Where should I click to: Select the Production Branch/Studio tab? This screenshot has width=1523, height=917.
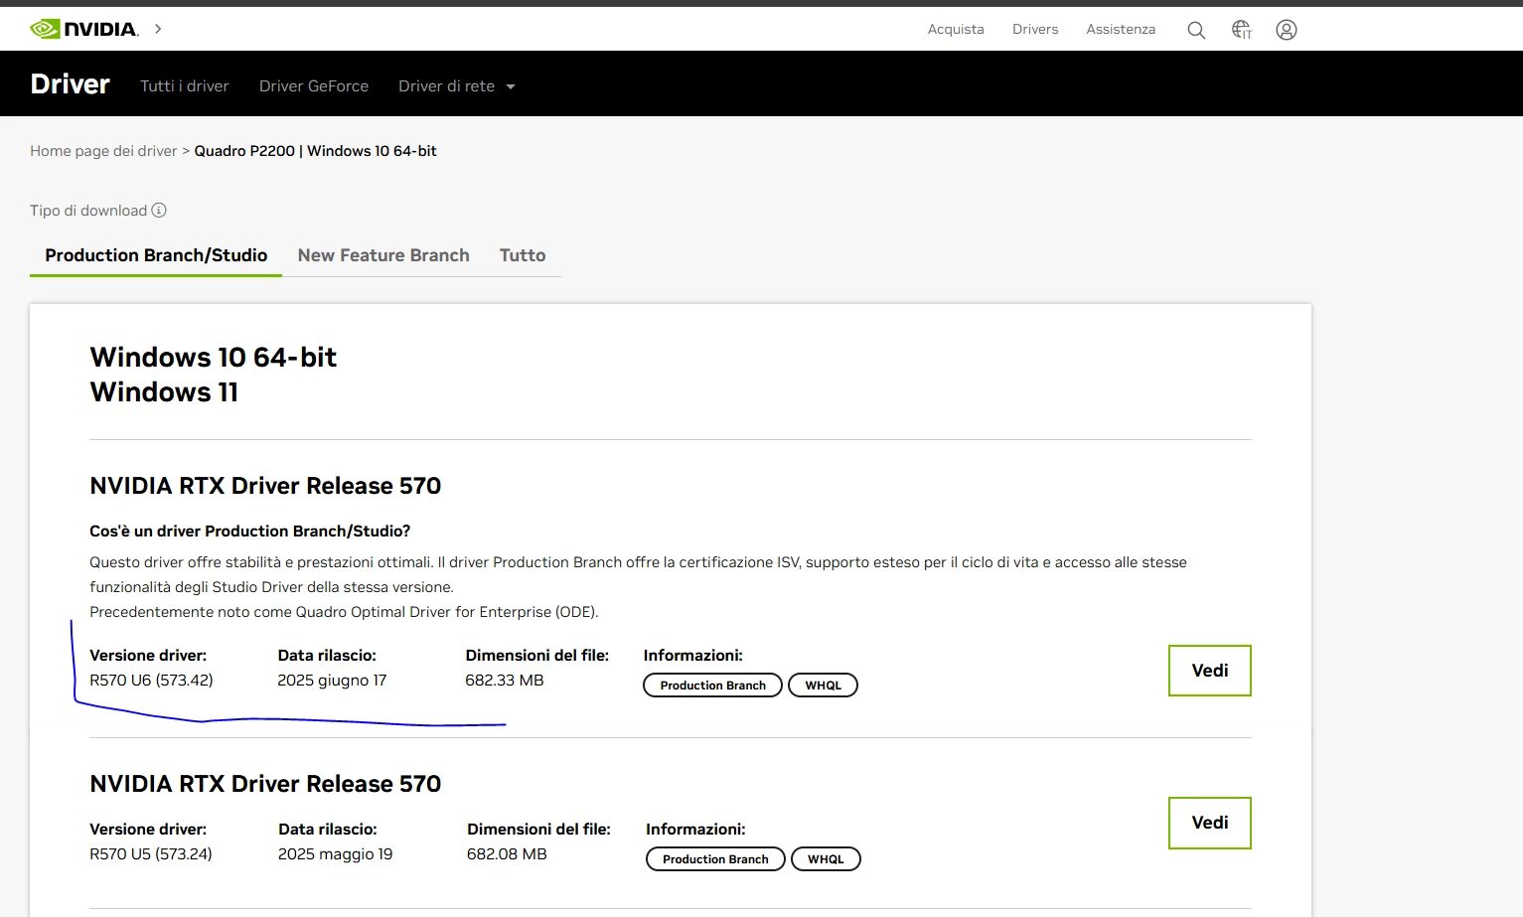point(156,255)
